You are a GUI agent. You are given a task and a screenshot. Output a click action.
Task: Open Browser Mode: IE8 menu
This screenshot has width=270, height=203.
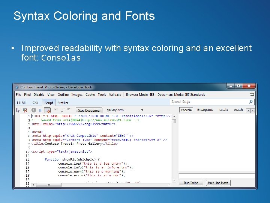(x=140, y=95)
